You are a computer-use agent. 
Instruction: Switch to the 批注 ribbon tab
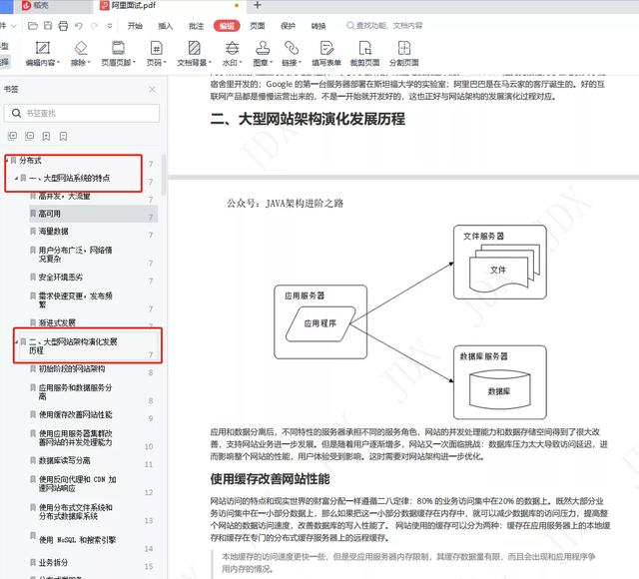(196, 26)
